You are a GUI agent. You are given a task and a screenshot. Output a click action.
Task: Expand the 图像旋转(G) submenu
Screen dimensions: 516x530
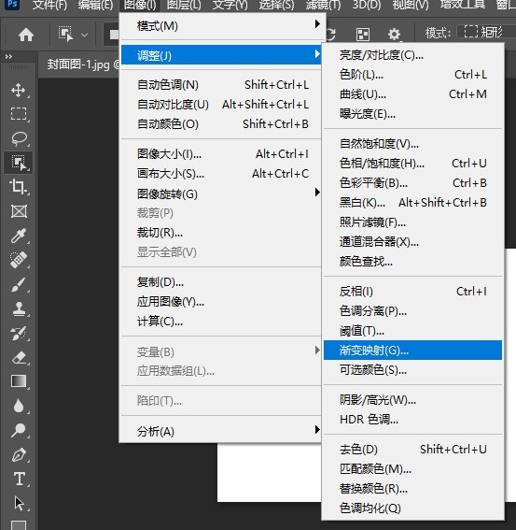coord(221,193)
